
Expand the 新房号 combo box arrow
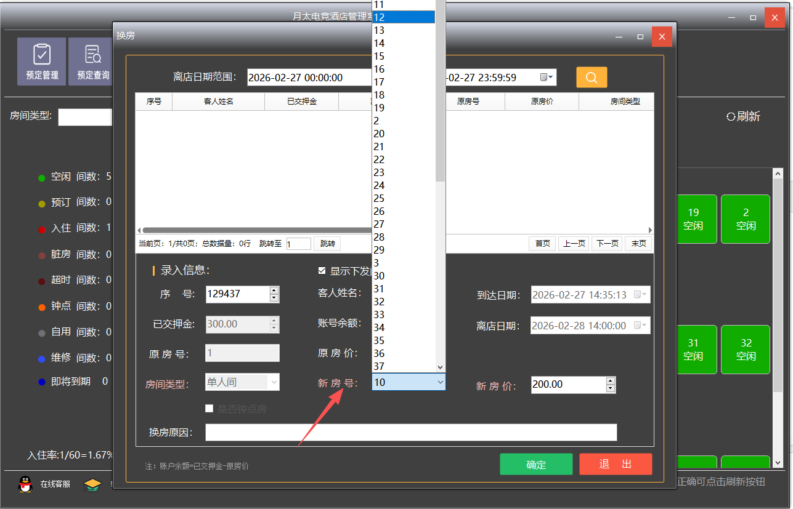[440, 382]
